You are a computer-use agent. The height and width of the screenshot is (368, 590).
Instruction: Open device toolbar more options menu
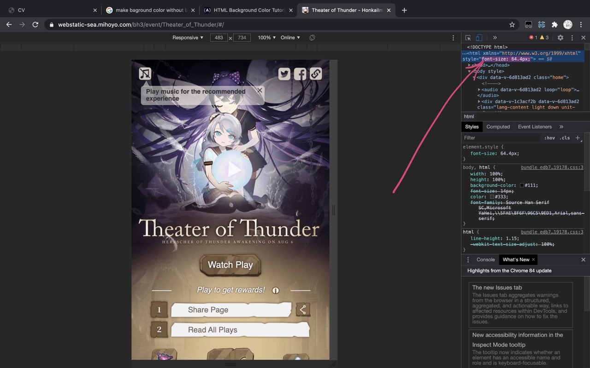click(x=453, y=38)
